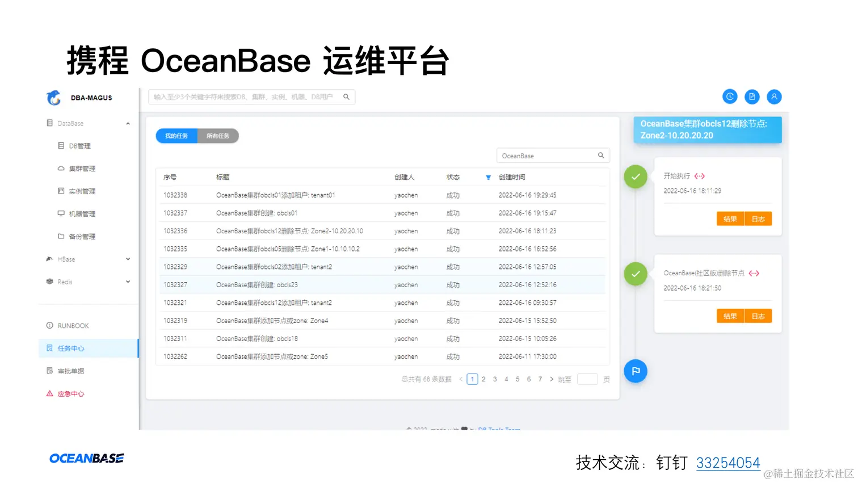Click 结果 button under 开始执行 step
The image size is (858, 483).
[x=730, y=219]
